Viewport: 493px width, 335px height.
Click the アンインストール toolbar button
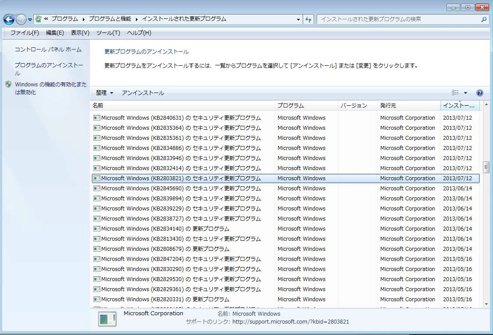143,93
